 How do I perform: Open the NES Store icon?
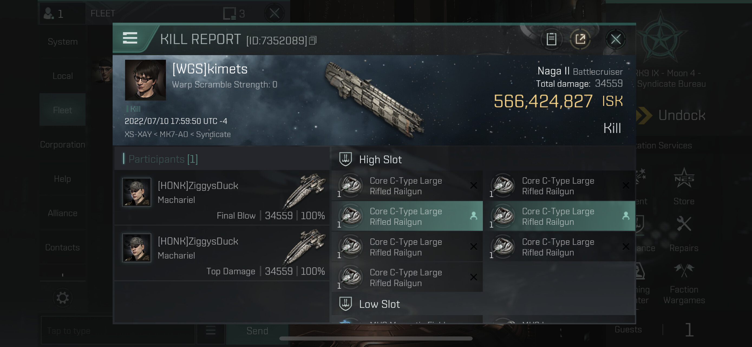(684, 178)
